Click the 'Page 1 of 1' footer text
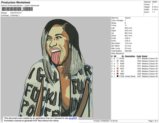Image resolution: width=159 pixels, height=123 pixels. [153, 121]
